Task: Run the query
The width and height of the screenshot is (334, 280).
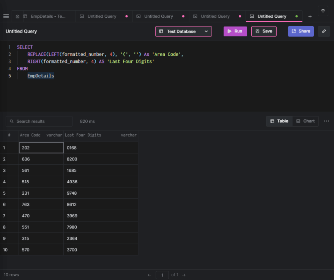Action: click(x=235, y=31)
